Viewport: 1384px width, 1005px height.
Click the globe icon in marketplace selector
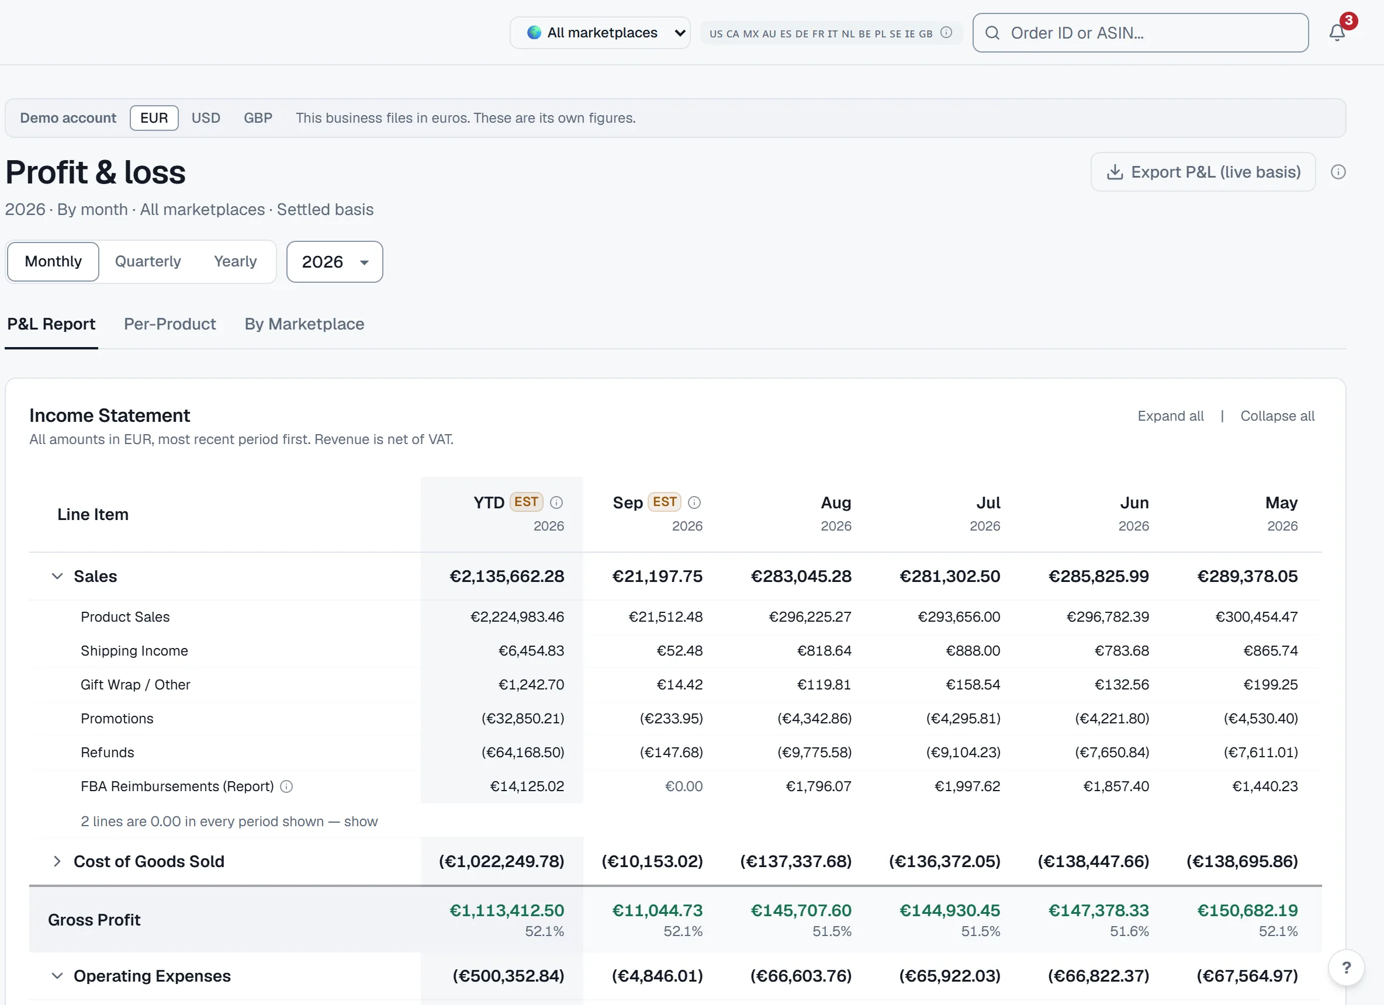534,32
